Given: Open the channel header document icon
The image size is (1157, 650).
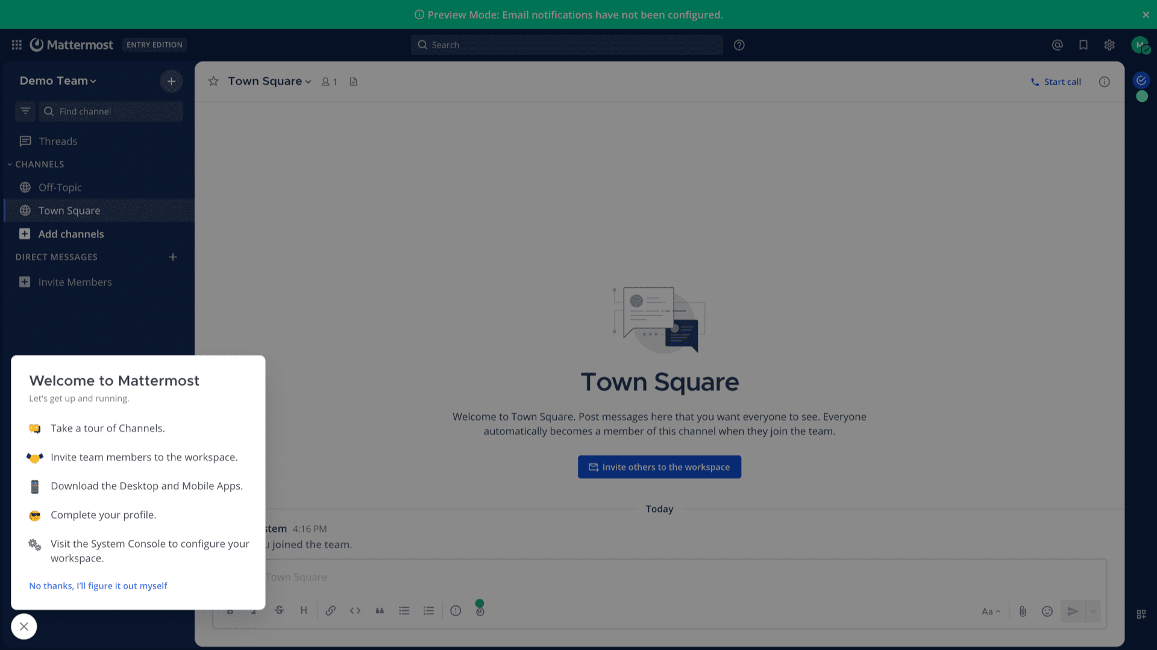Looking at the screenshot, I should (354, 81).
